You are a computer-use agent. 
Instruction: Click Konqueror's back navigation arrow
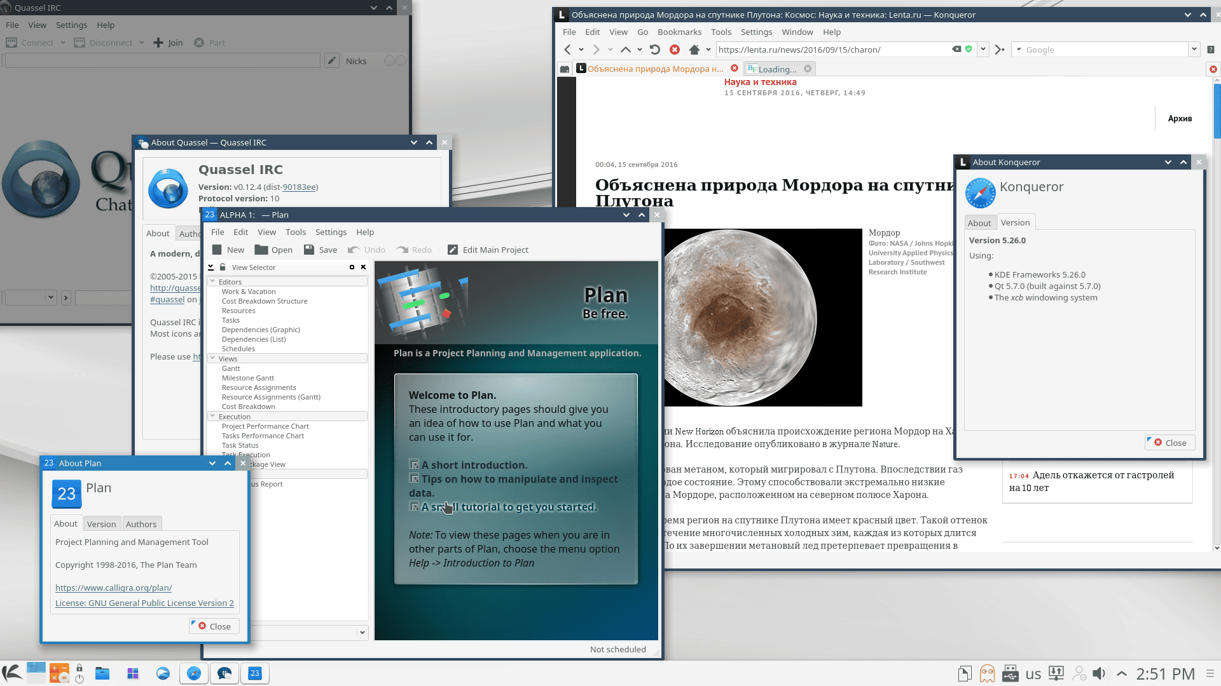pyautogui.click(x=567, y=50)
